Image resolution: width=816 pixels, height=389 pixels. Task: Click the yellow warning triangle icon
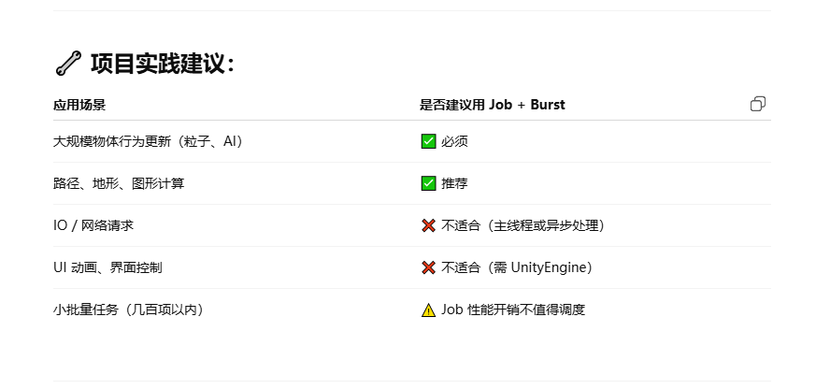[x=428, y=310]
